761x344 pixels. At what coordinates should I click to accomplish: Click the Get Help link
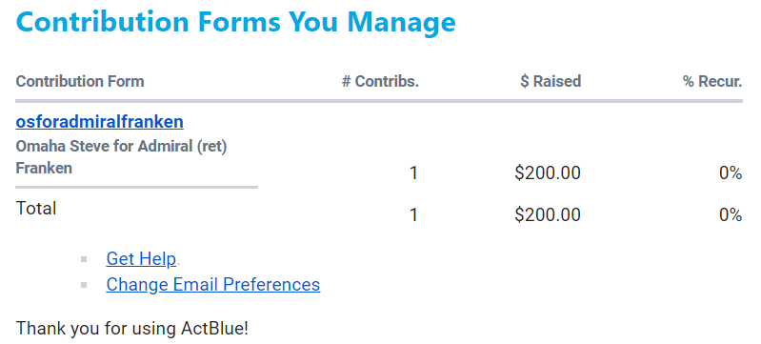(x=141, y=259)
